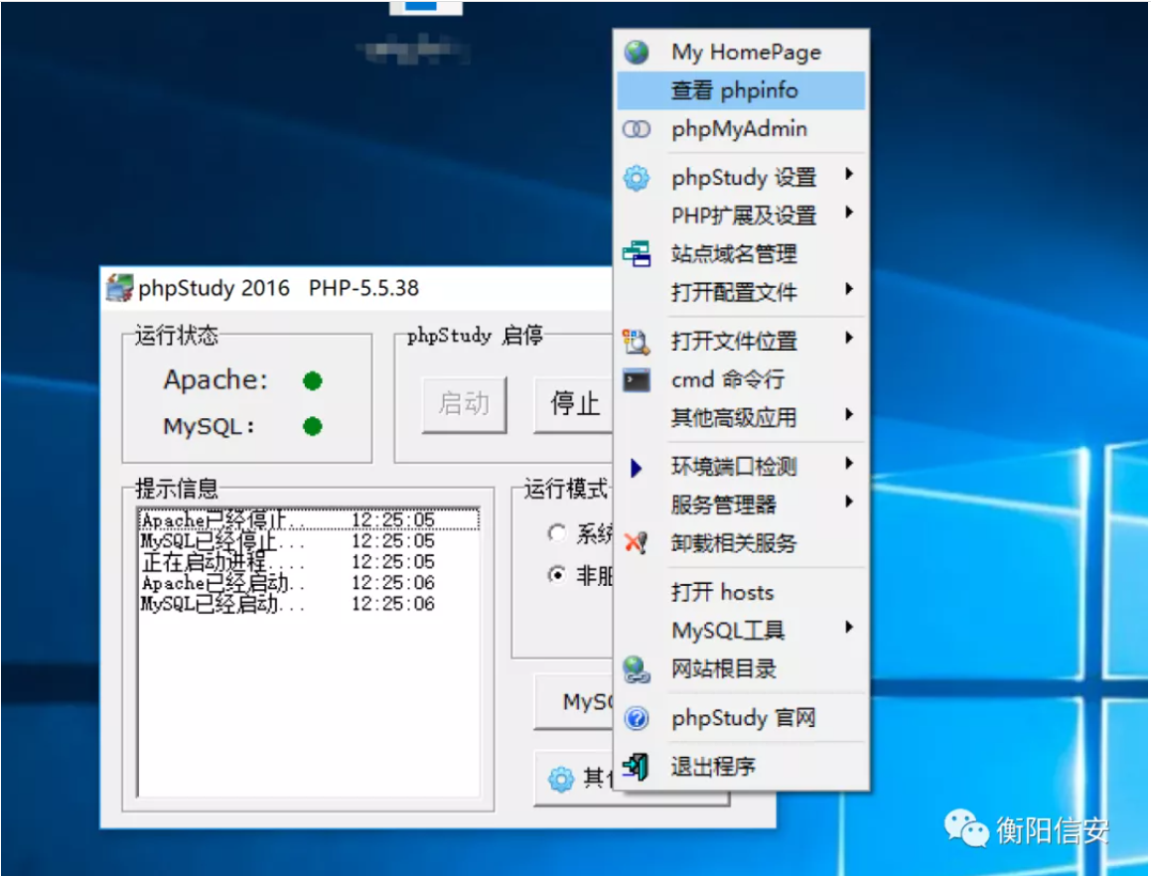Click the MySQL green status indicator
The image size is (1151, 876).
tap(313, 426)
